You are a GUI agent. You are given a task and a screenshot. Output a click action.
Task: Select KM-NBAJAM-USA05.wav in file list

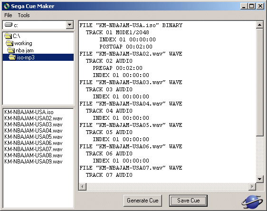(33, 137)
